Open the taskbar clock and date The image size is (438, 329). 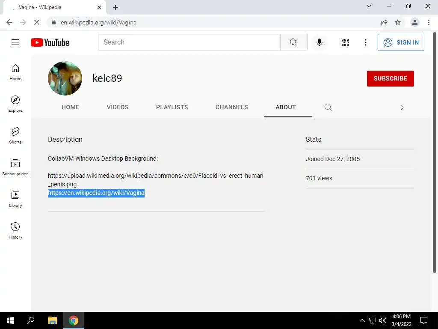401,320
